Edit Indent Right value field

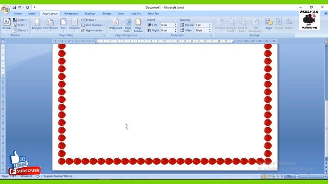[x=167, y=30]
